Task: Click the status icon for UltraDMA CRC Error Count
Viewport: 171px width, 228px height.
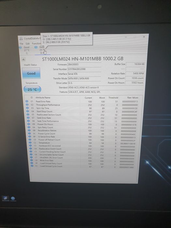Action: click(x=31, y=157)
